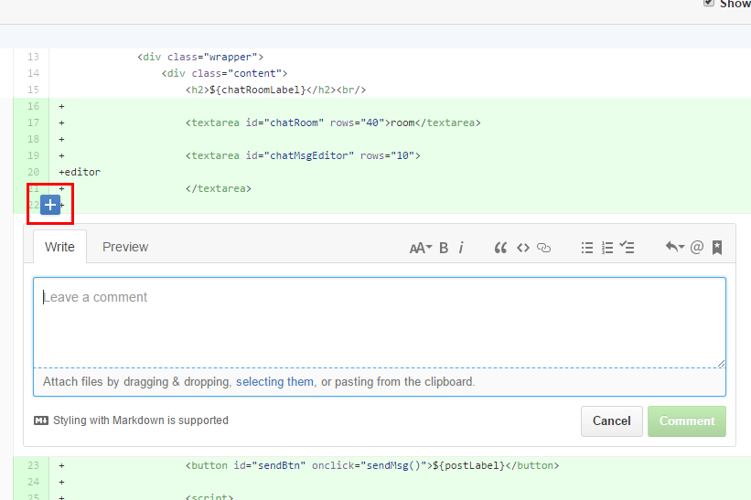This screenshot has width=751, height=500.
Task: Click the blue plus add-comment button
Action: point(50,206)
